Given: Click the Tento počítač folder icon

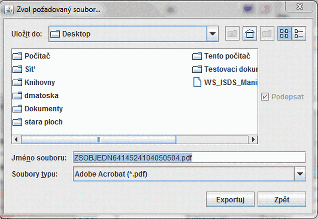Looking at the screenshot, I should [x=197, y=56].
